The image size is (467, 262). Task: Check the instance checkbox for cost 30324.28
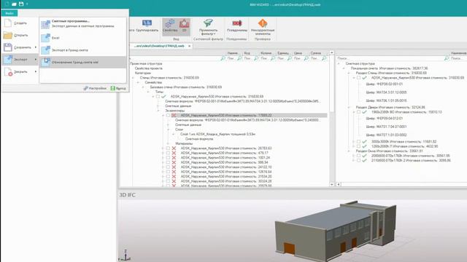pyautogui.click(x=168, y=181)
